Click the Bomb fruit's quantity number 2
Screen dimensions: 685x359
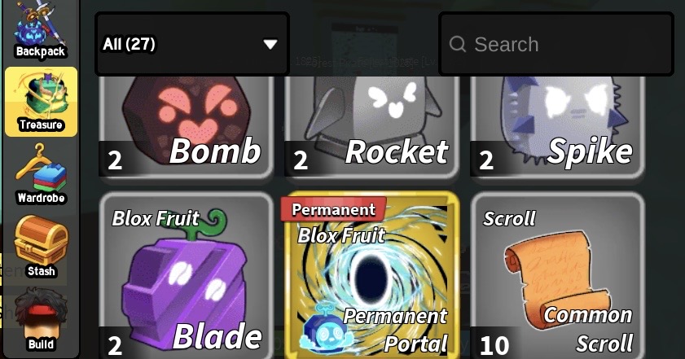tap(115, 160)
